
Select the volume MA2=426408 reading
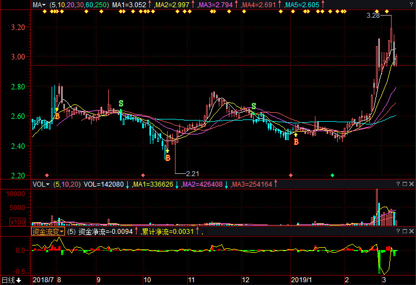pos(202,184)
